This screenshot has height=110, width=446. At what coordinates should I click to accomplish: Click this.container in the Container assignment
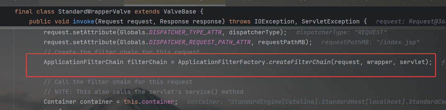[x=149, y=102]
